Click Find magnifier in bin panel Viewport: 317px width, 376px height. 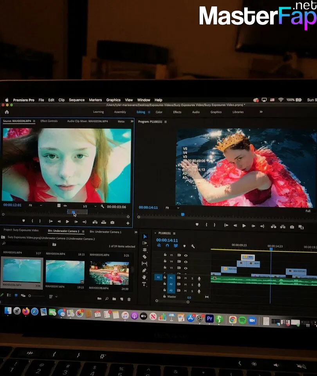point(107,298)
